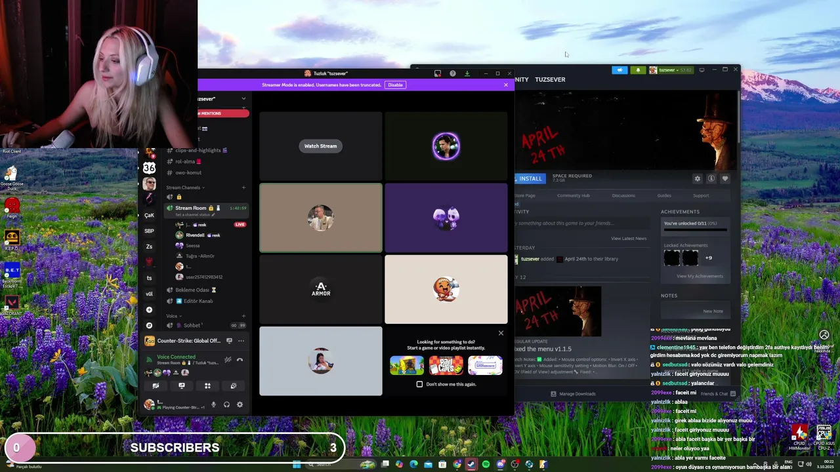The image size is (840, 472).
Task: Open rol-alma text channel
Action: tap(188, 161)
